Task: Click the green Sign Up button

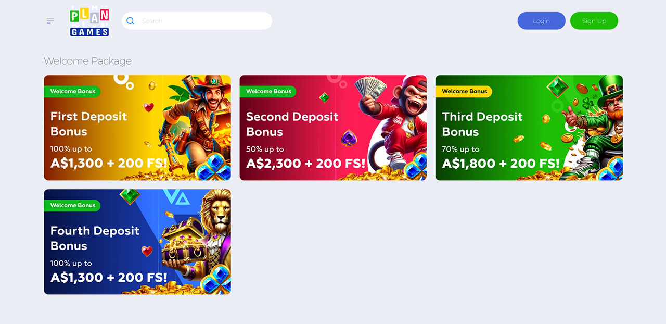Action: tap(594, 21)
